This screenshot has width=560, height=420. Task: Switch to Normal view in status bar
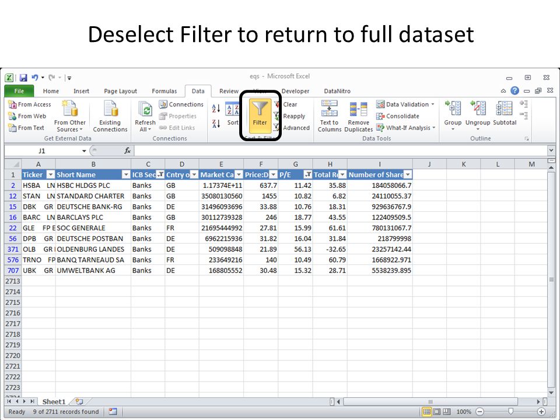pyautogui.click(x=426, y=412)
